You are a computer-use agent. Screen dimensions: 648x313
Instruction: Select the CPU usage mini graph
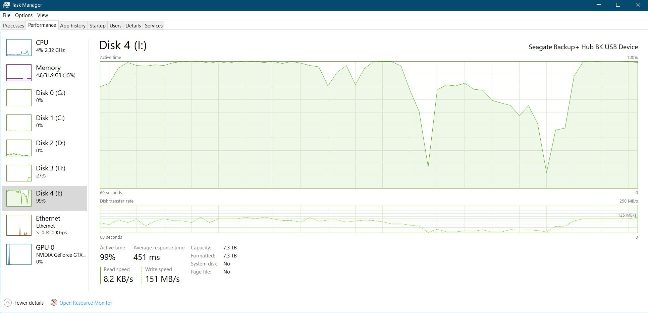click(19, 47)
